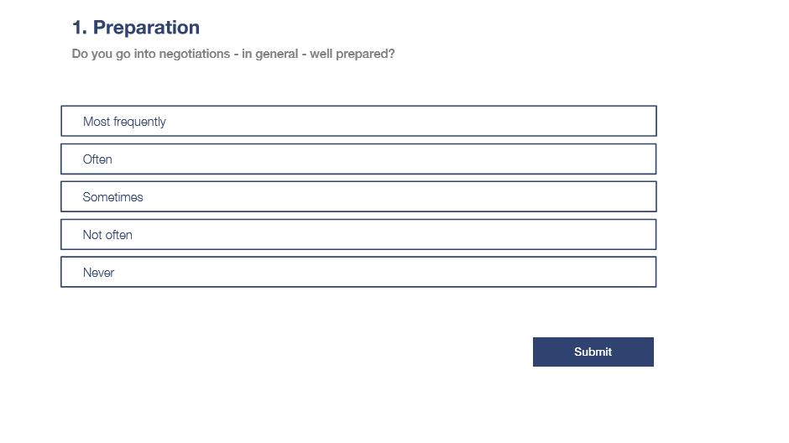Click the 'Sometimes' label text
The height and width of the screenshot is (443, 789).
pyautogui.click(x=112, y=197)
